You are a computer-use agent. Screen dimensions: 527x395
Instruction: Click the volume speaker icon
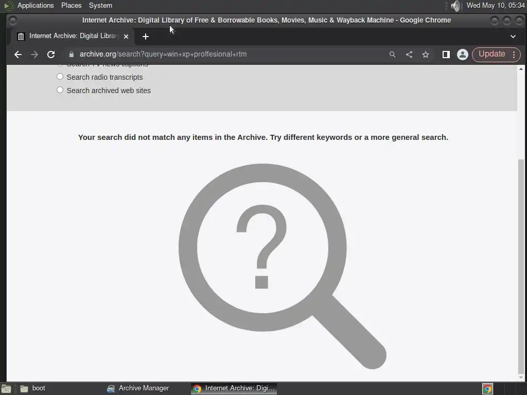click(455, 6)
